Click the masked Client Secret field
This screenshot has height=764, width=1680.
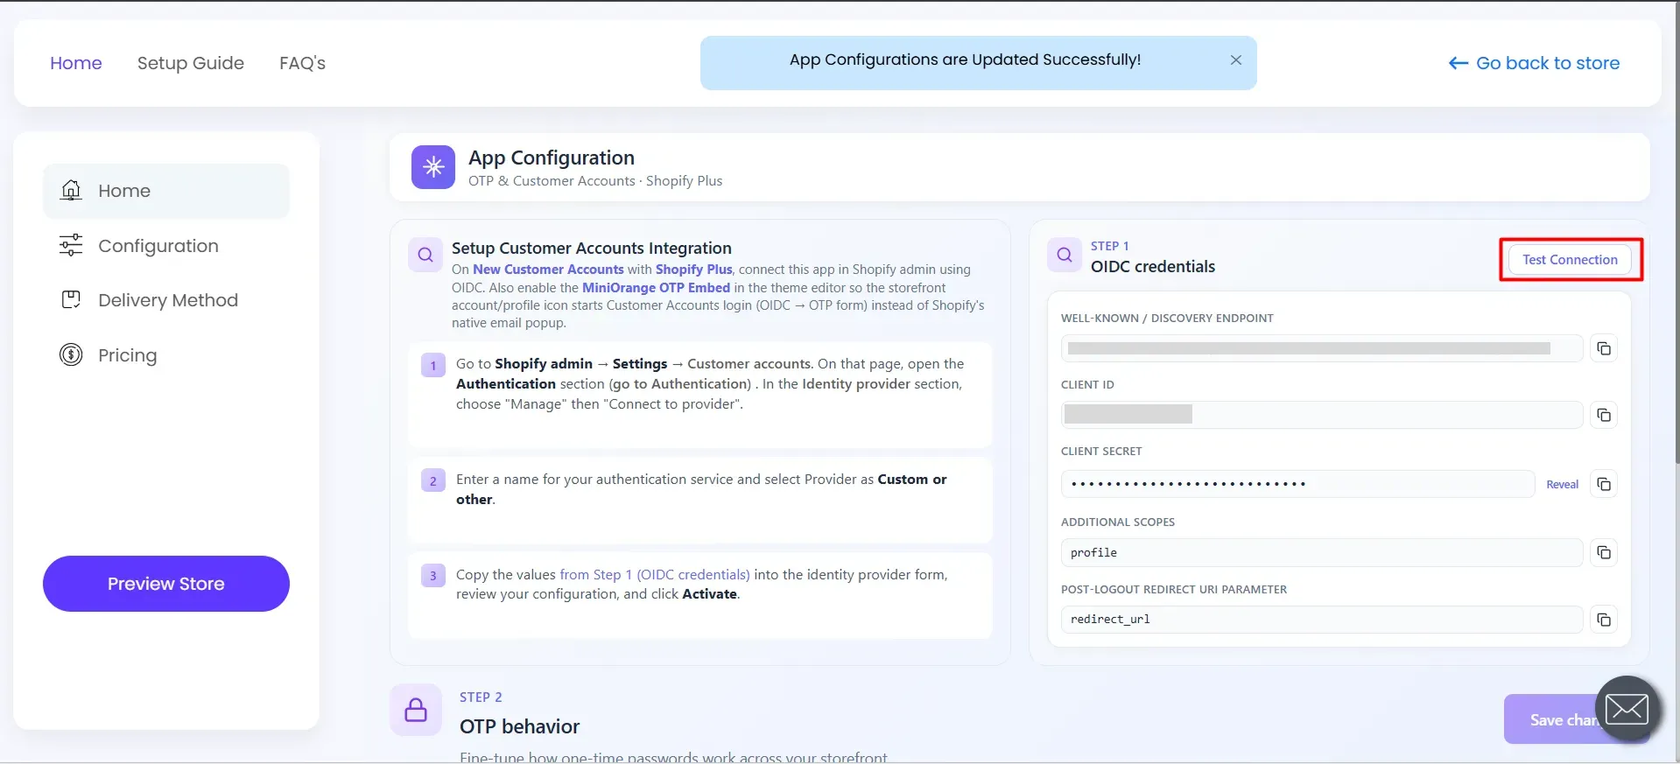coord(1297,484)
